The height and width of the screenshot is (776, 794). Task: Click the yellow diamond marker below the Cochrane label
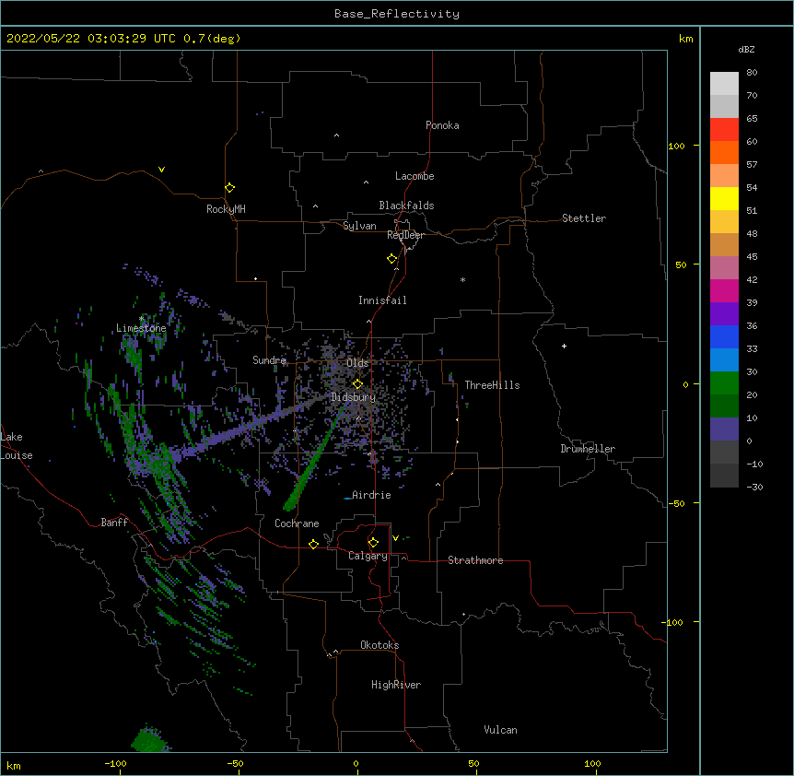(x=313, y=544)
